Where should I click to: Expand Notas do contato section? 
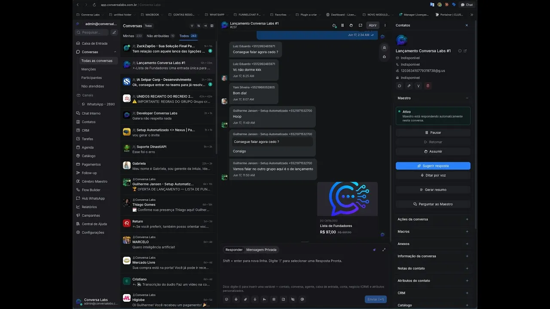tap(467, 269)
